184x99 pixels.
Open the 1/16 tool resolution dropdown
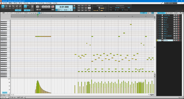point(18,10)
